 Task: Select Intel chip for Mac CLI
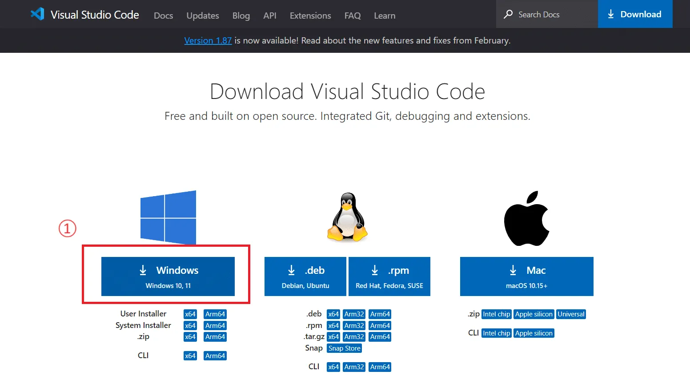point(497,333)
